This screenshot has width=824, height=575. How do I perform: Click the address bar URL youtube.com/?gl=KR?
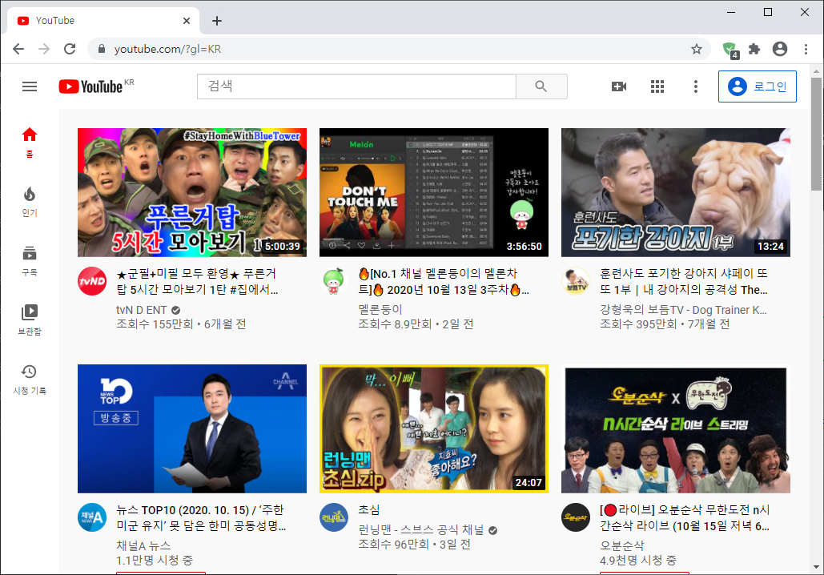pyautogui.click(x=167, y=49)
